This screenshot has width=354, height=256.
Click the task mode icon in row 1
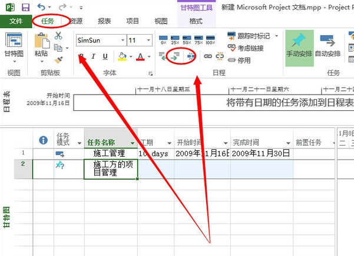click(x=60, y=154)
